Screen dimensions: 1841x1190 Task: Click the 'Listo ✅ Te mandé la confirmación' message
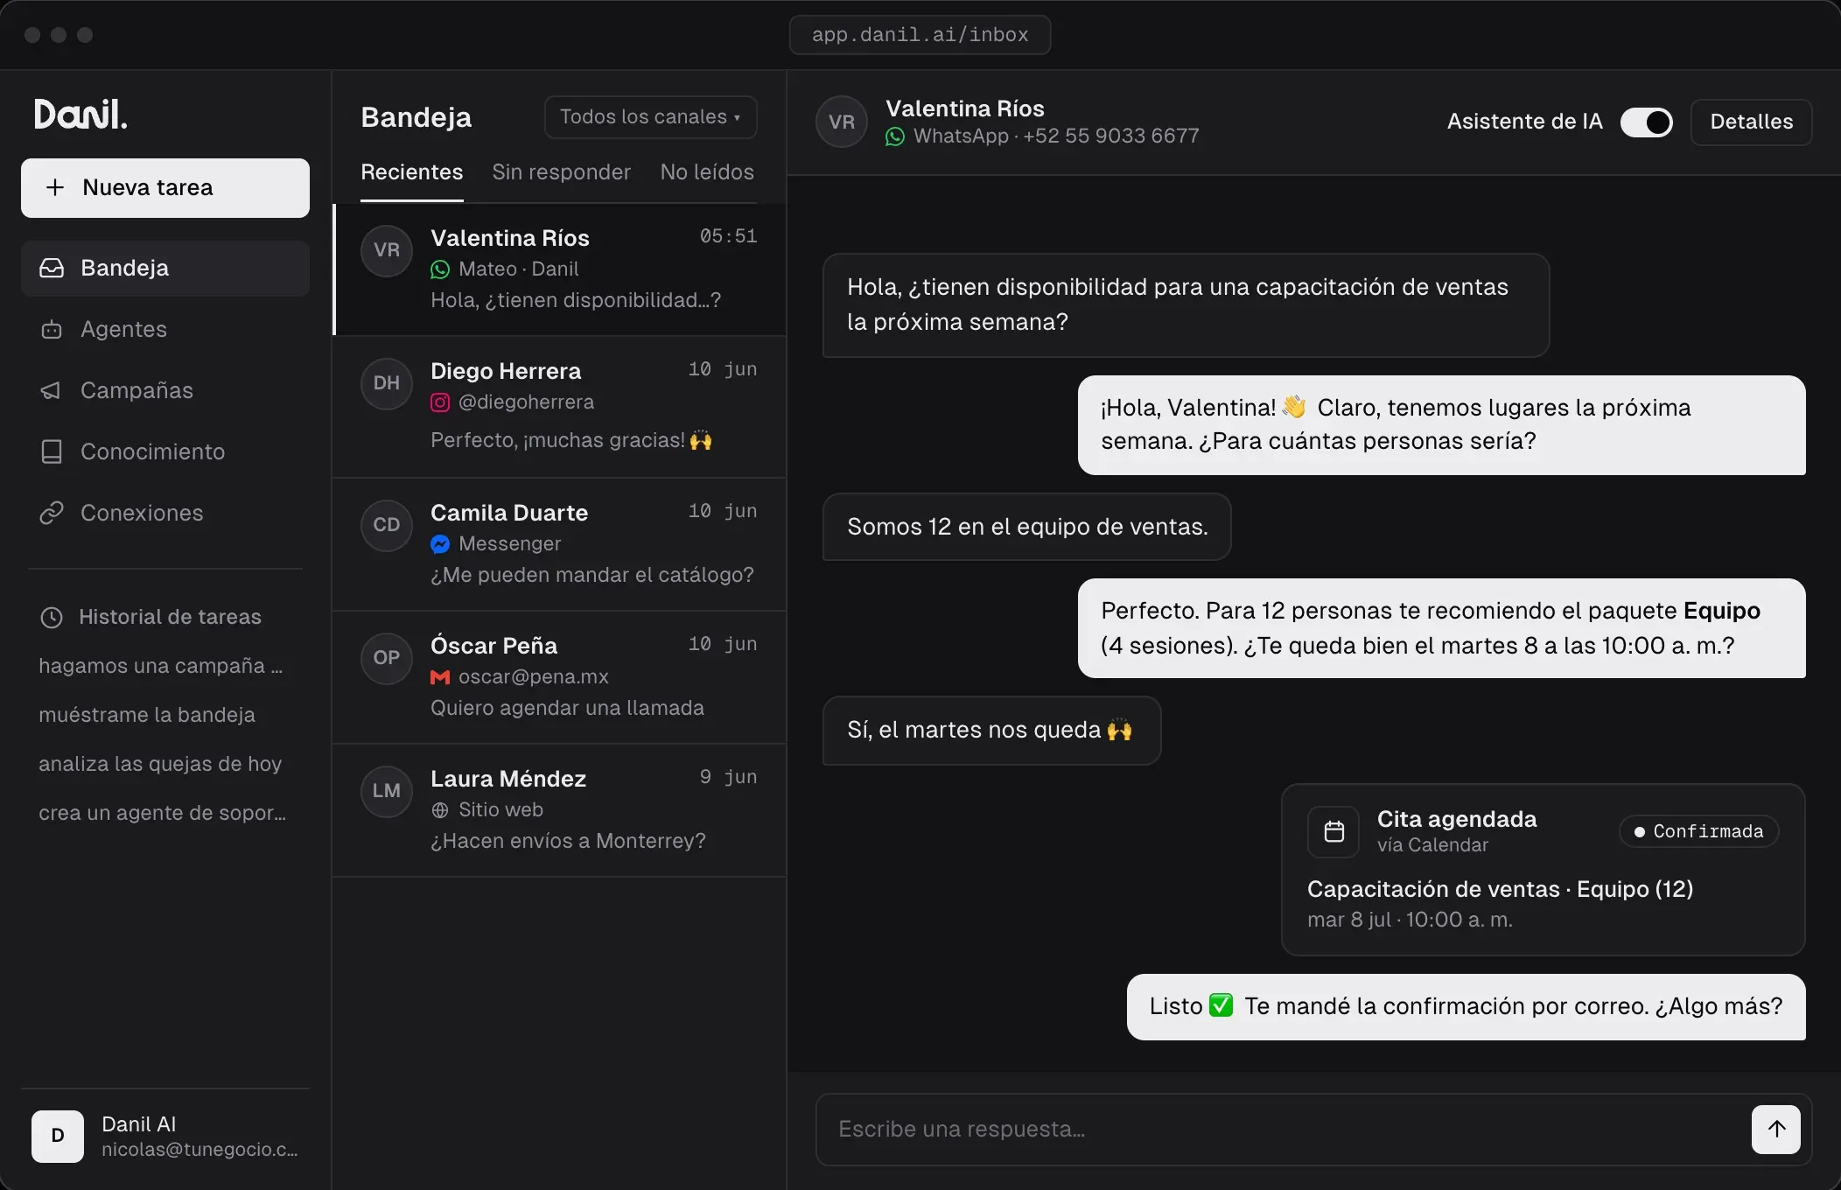(1466, 1007)
